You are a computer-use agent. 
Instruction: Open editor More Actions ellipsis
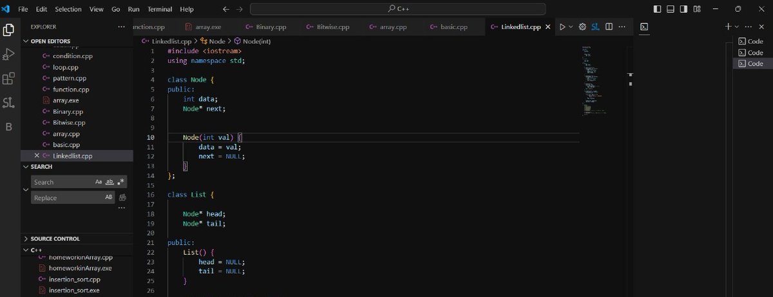[x=622, y=27]
